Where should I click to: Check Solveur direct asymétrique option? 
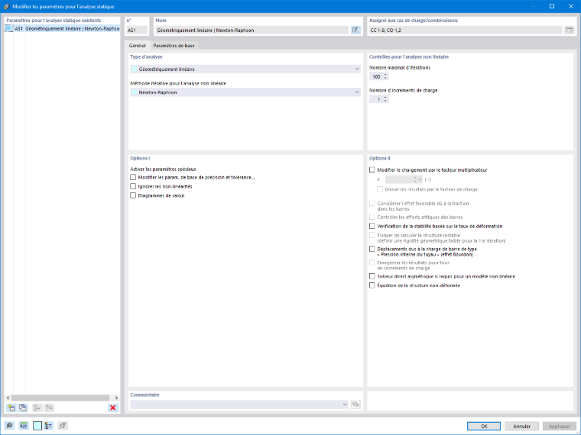pyautogui.click(x=372, y=276)
